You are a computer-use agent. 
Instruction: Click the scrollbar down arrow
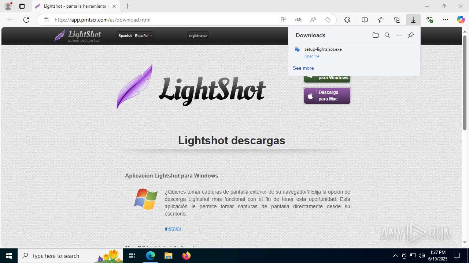pyautogui.click(x=465, y=243)
